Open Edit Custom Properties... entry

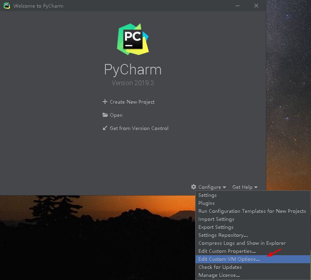[x=227, y=251]
